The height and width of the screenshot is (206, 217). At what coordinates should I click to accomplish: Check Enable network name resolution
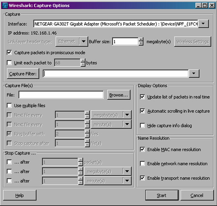coord(142,164)
